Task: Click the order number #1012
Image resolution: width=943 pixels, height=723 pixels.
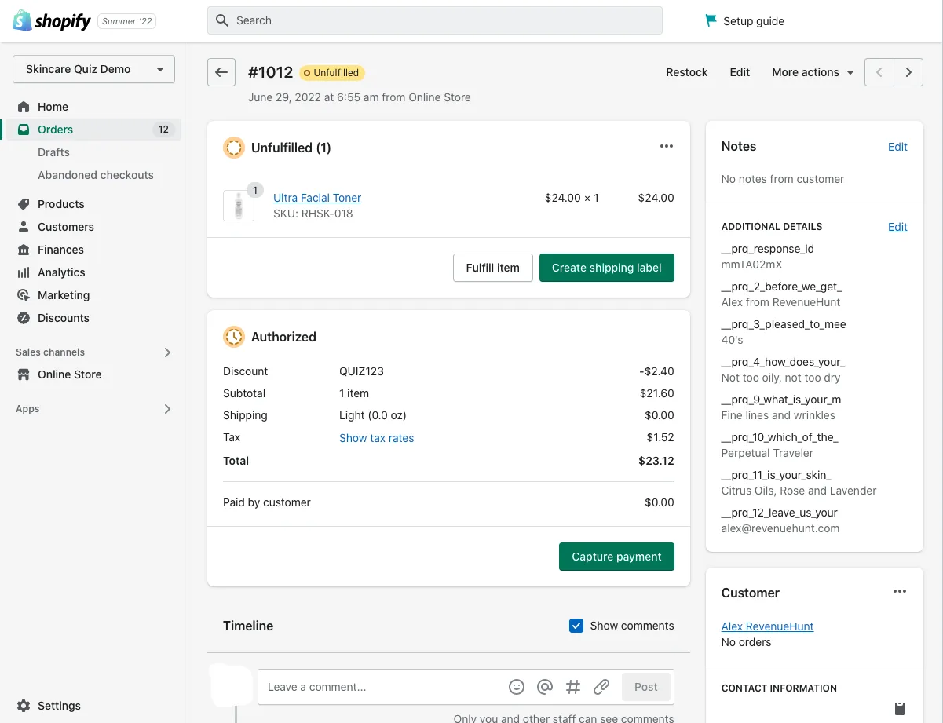Action: point(270,72)
